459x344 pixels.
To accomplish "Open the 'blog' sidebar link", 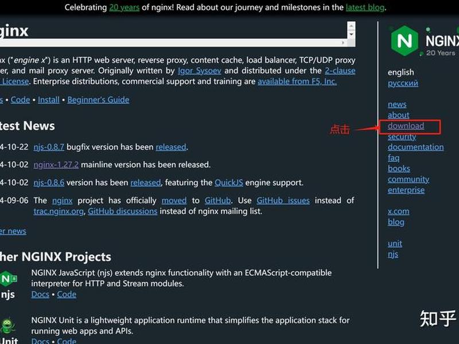I will [396, 222].
